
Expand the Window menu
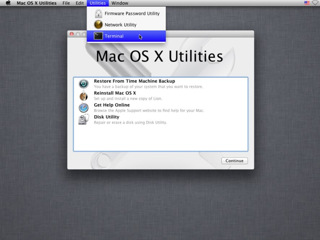pyautogui.click(x=120, y=3)
